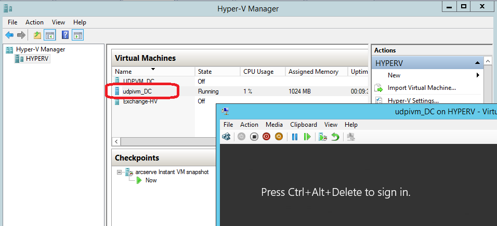The height and width of the screenshot is (226, 497).
Task: Click Hyper-V Settings... action link
Action: 413,101
